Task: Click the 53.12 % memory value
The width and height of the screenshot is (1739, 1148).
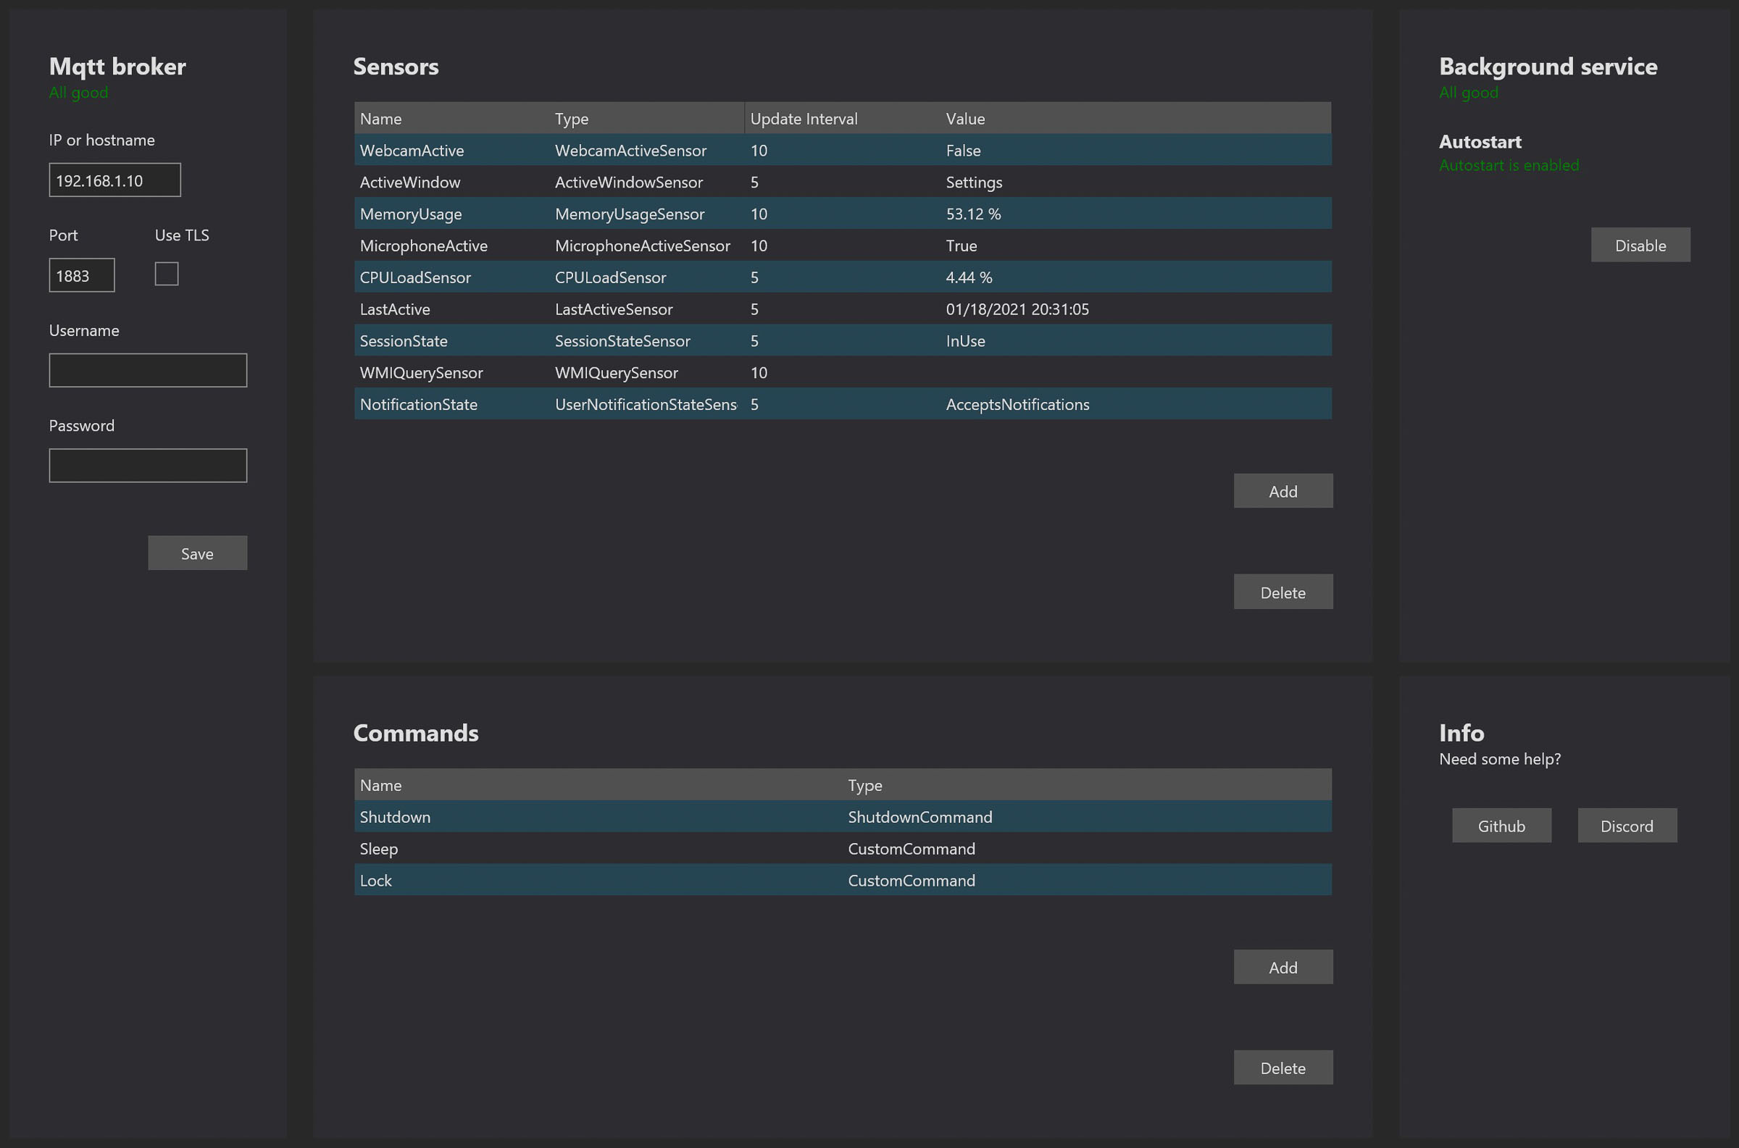Action: (973, 214)
